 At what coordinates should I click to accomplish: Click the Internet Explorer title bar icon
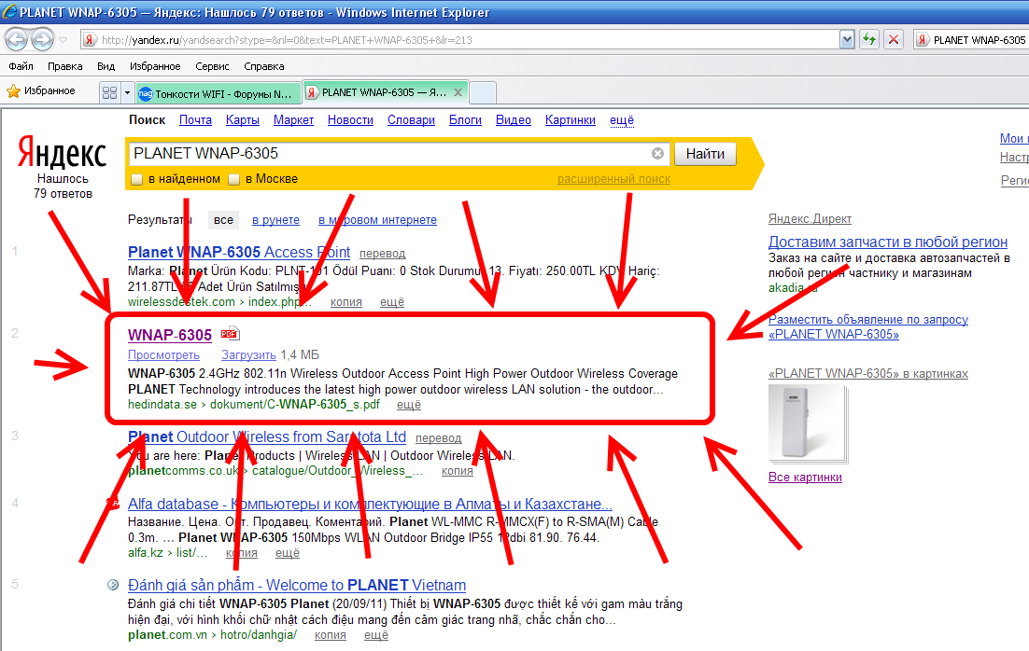pyautogui.click(x=10, y=11)
